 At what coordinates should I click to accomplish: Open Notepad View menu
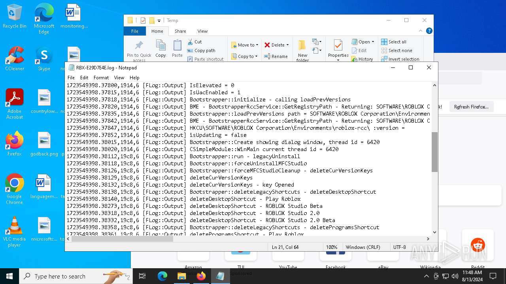(x=119, y=78)
